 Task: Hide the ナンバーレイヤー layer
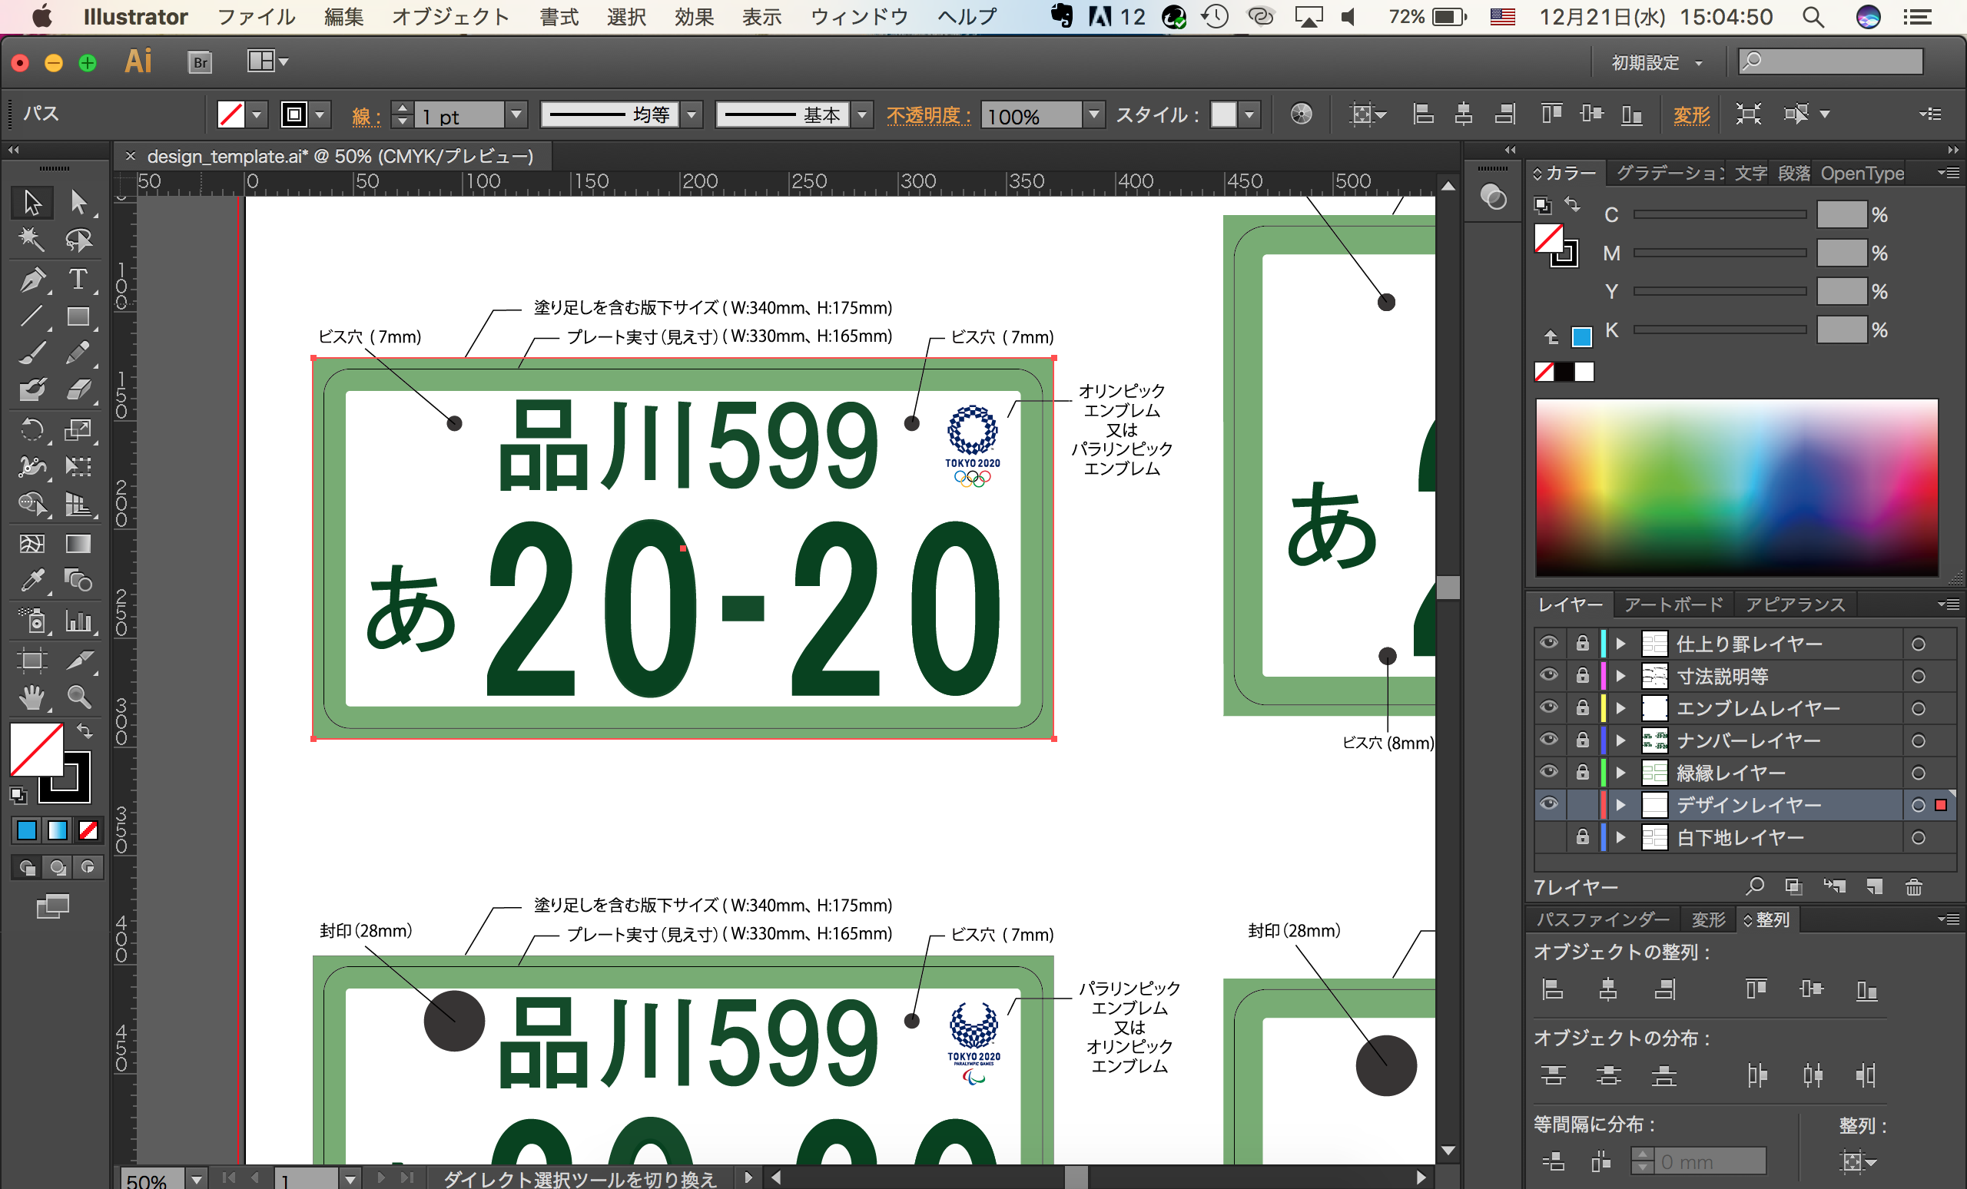(x=1549, y=740)
